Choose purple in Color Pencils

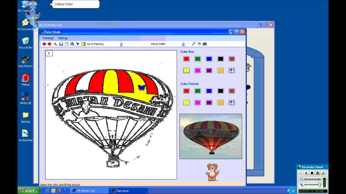pyautogui.click(x=209, y=102)
